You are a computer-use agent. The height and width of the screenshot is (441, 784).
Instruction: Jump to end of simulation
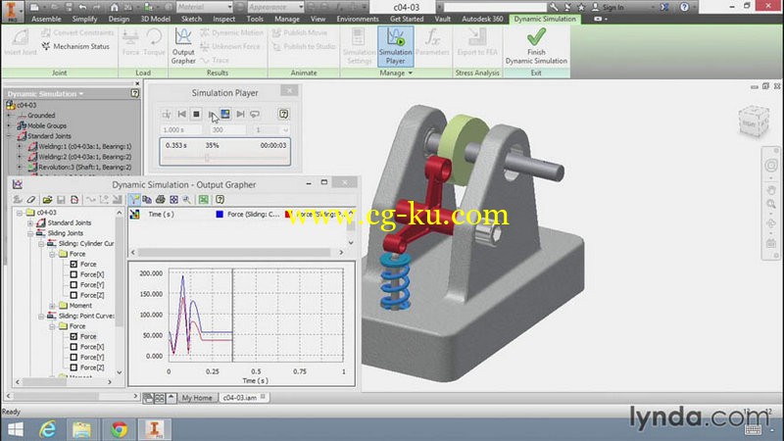click(240, 114)
